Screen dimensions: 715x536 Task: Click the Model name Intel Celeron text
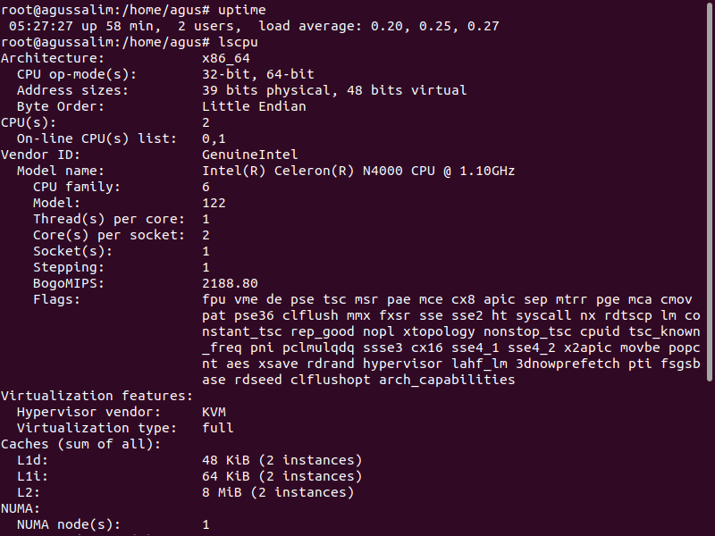pos(358,171)
